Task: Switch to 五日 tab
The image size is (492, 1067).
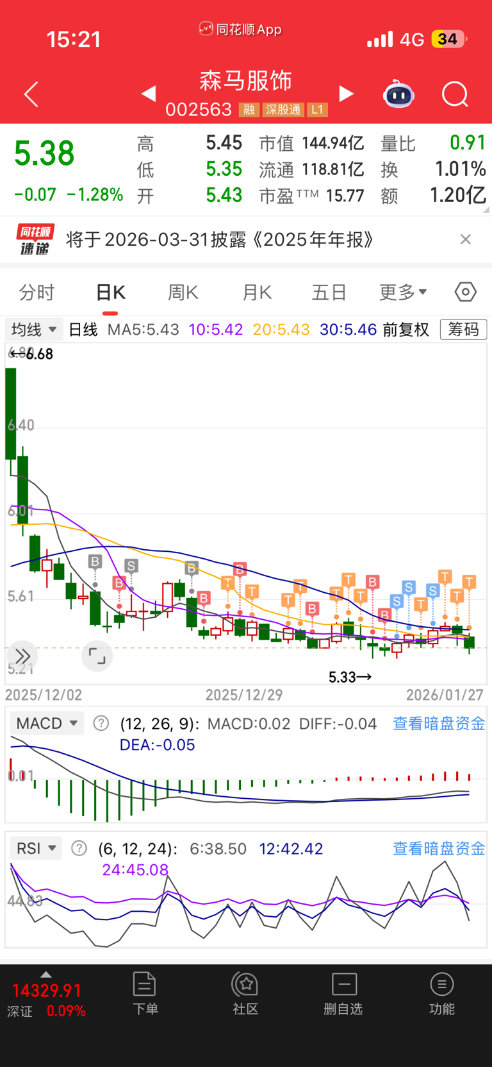Action: 329,293
